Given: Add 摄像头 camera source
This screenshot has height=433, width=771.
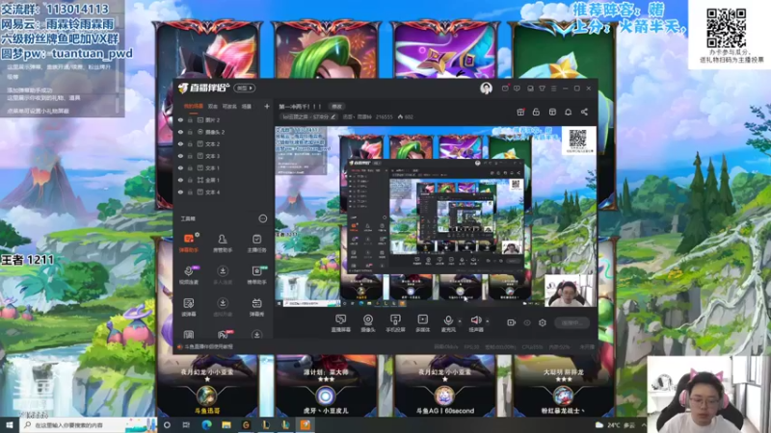Looking at the screenshot, I should [x=368, y=323].
